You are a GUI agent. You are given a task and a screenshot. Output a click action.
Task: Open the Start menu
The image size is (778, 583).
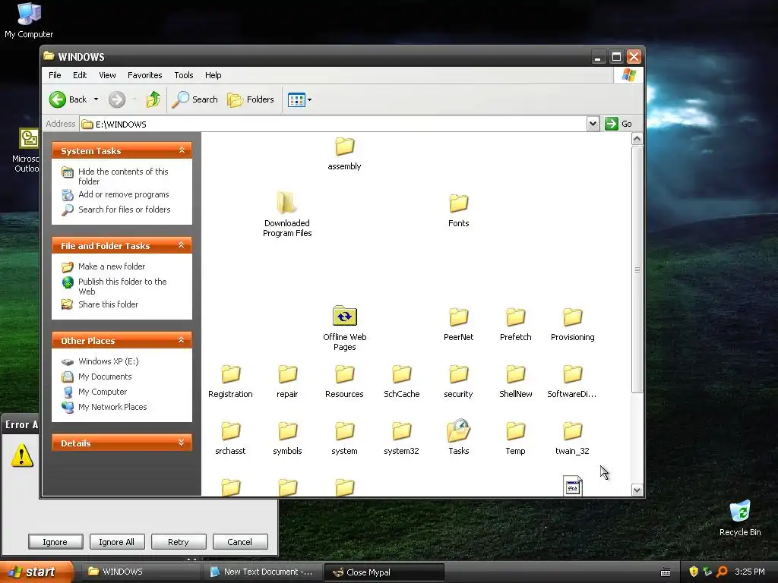click(x=36, y=572)
